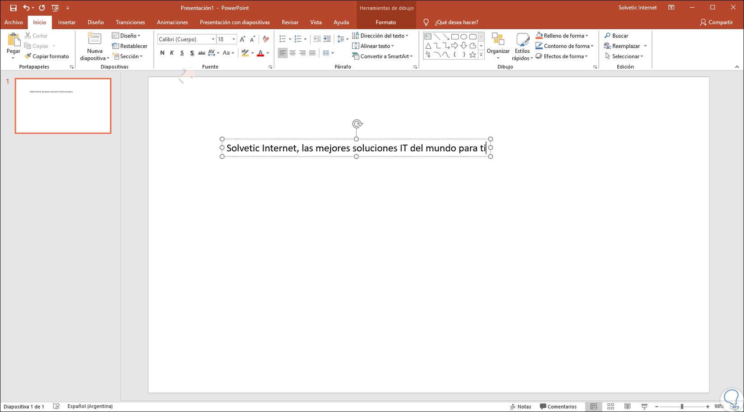This screenshot has width=744, height=412.
Task: Switch to Normal view in status bar
Action: pos(593,407)
